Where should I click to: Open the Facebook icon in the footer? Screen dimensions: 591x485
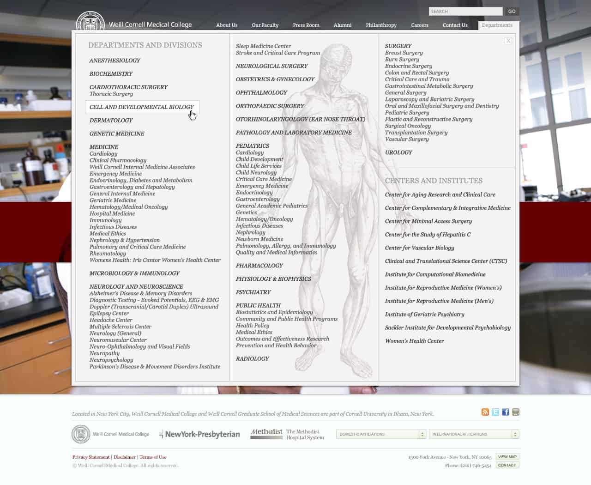click(506, 412)
